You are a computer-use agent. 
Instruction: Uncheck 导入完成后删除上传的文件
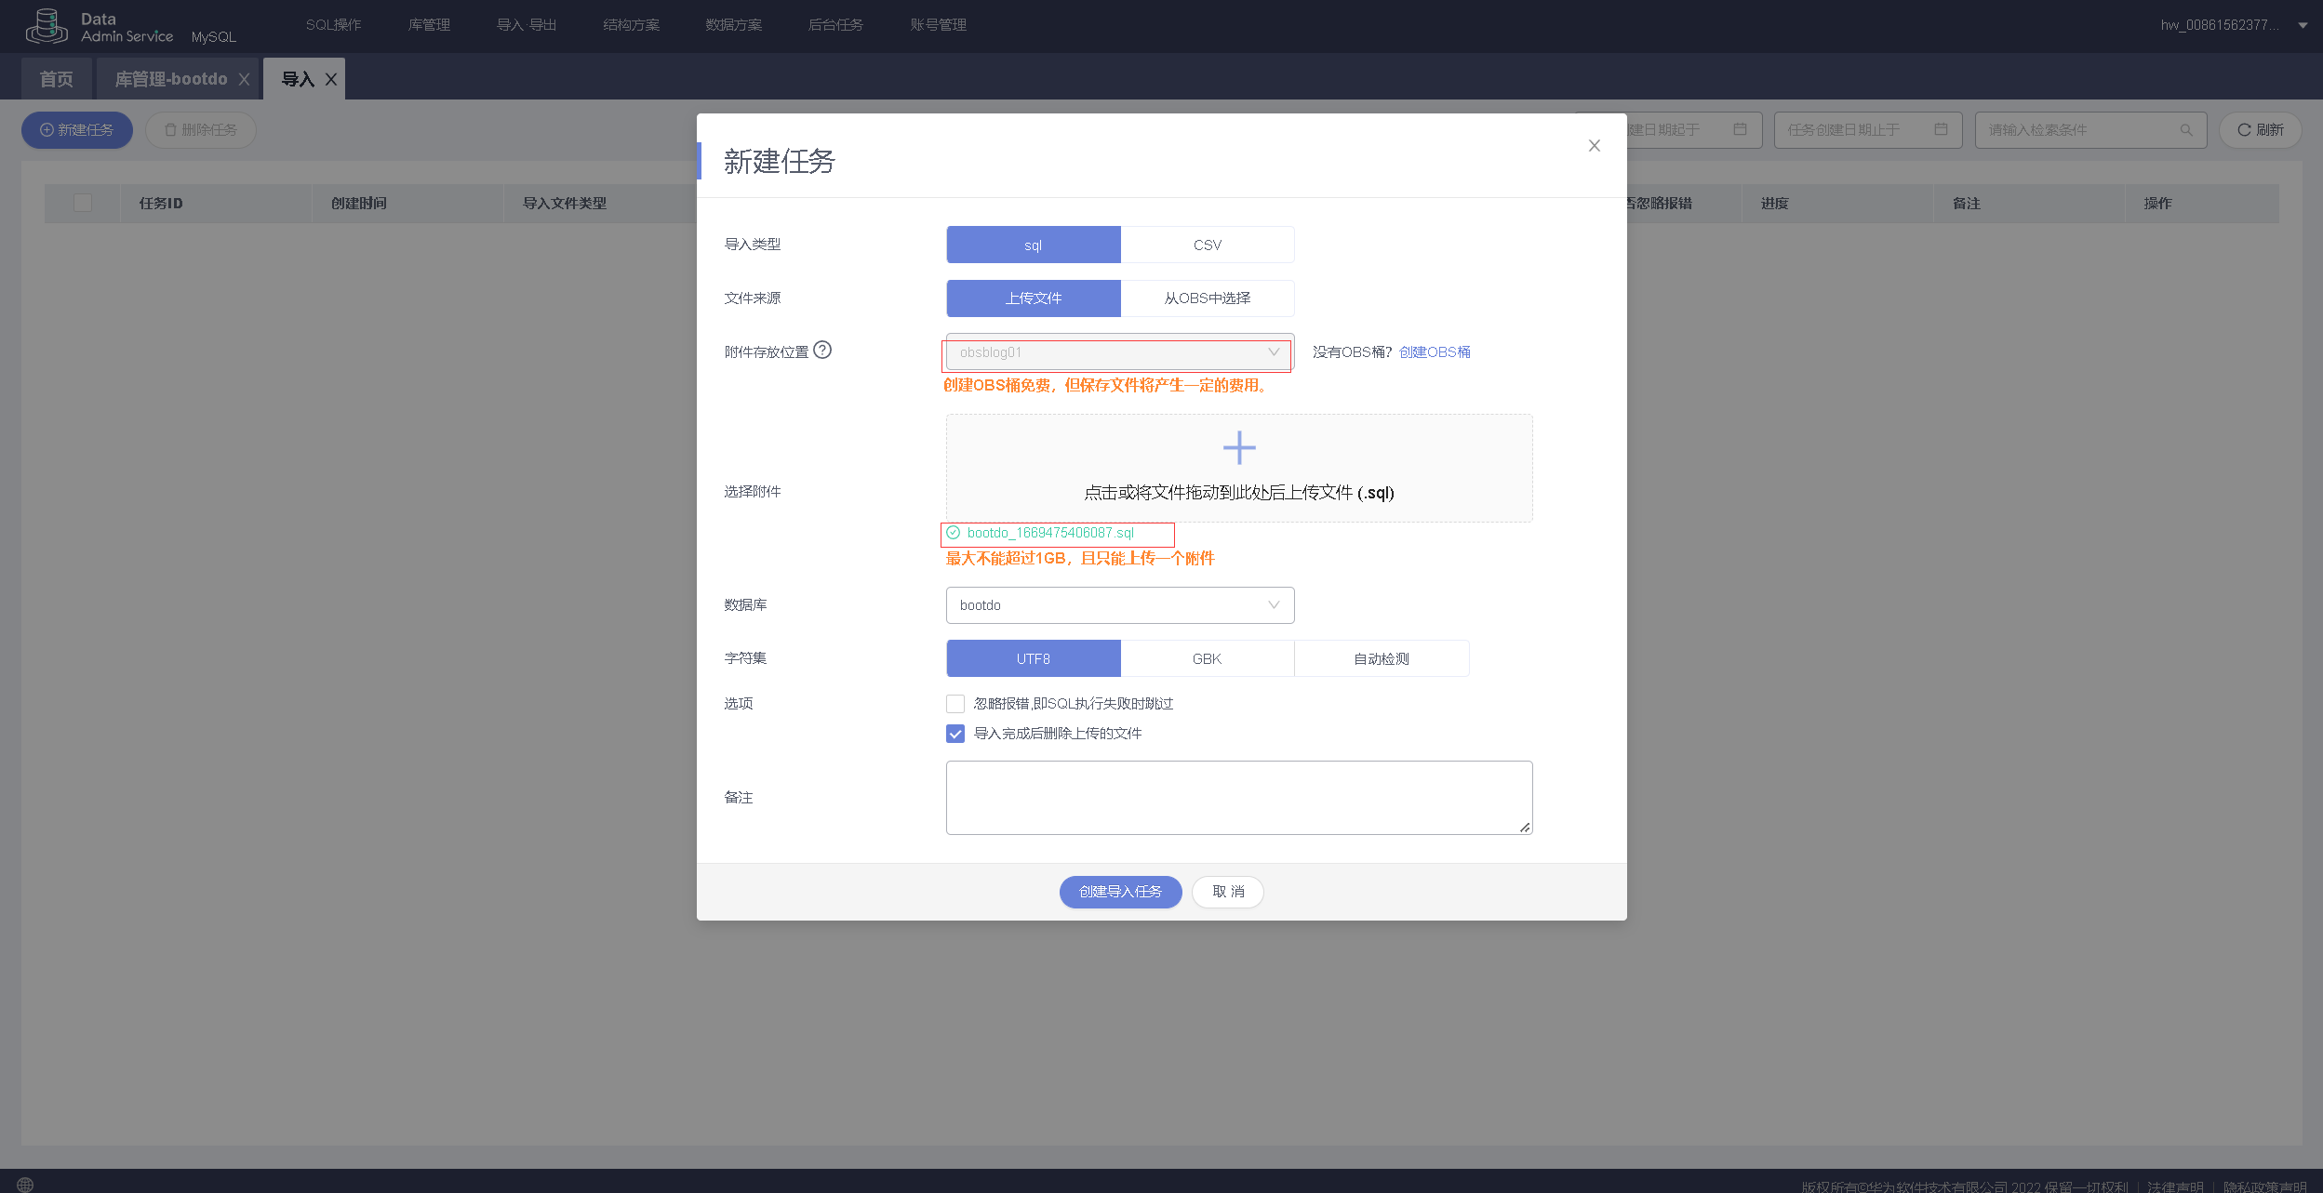[955, 733]
